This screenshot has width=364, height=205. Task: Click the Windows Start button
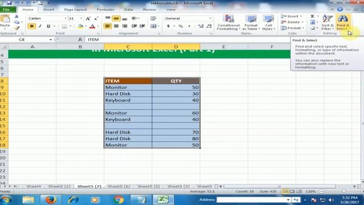point(6,200)
